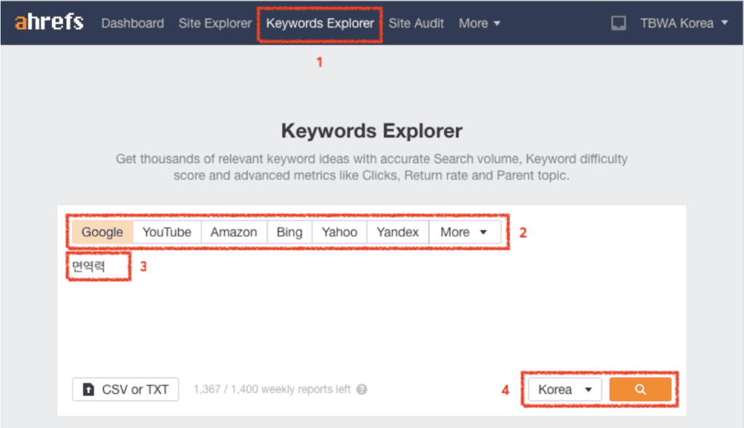Open Keywords Explorer in the top nav

(x=320, y=23)
